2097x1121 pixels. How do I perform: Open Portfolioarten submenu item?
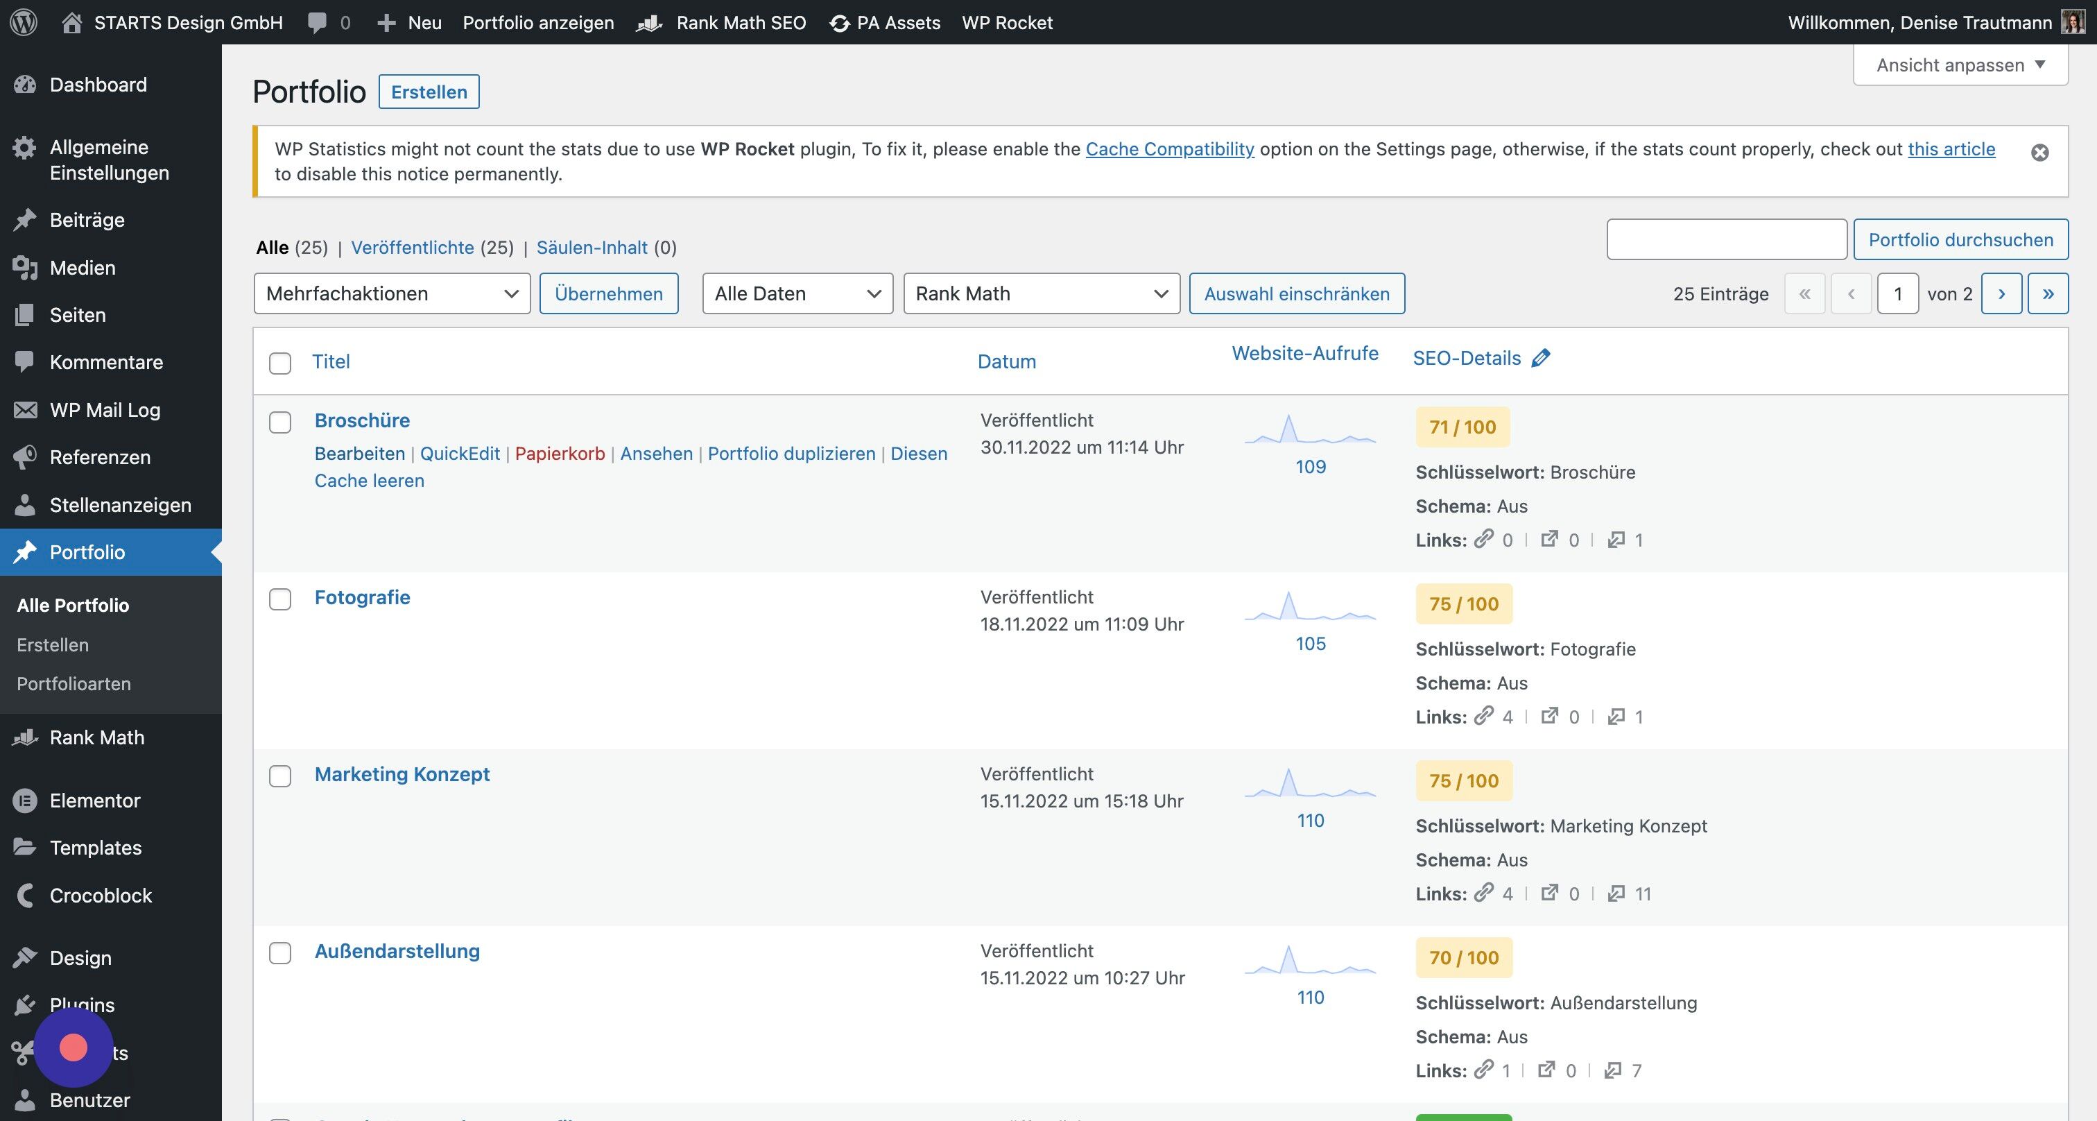pyautogui.click(x=74, y=684)
